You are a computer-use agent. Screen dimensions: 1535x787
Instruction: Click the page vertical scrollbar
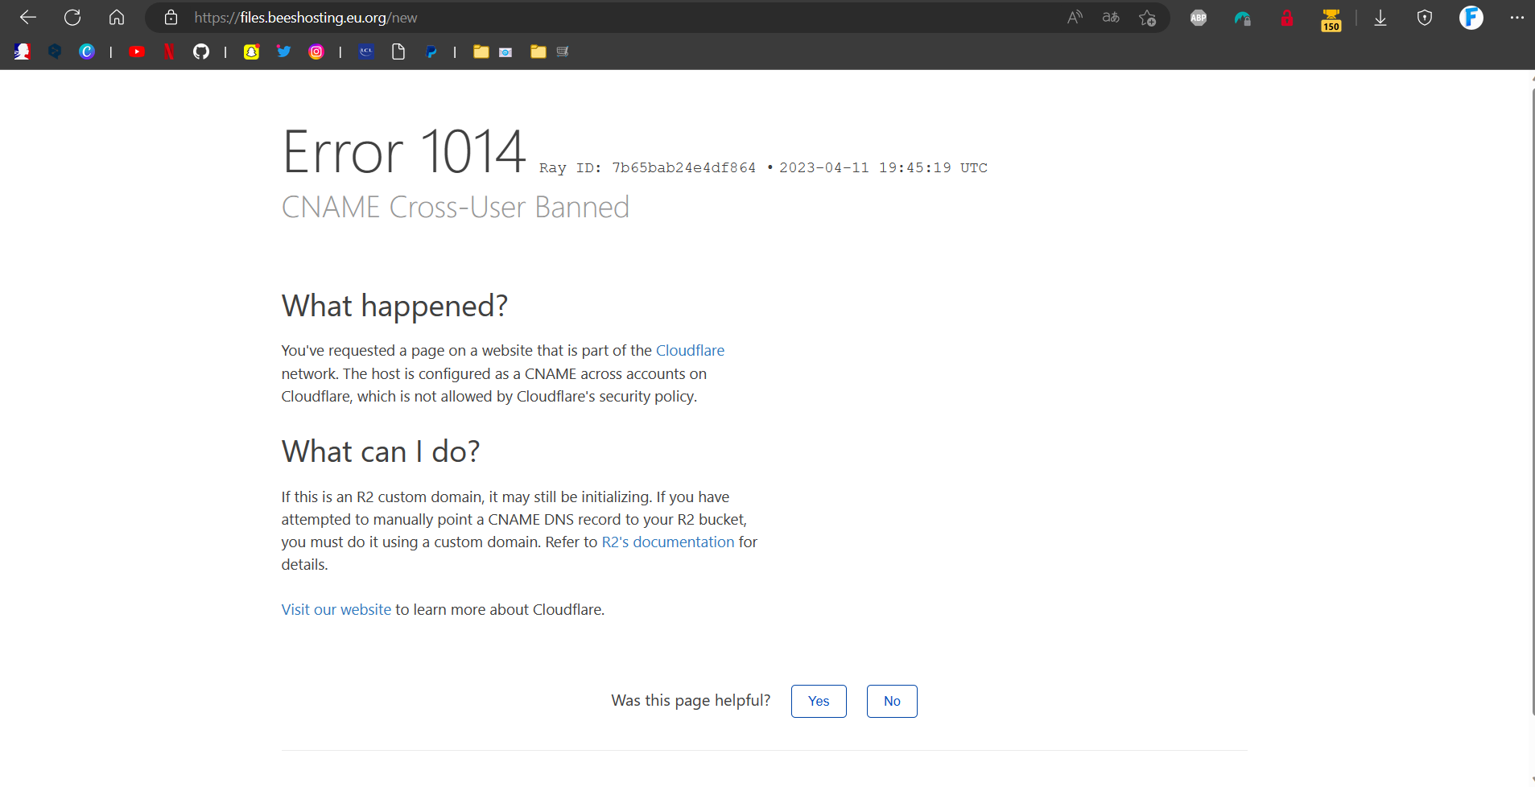pyautogui.click(x=1532, y=402)
